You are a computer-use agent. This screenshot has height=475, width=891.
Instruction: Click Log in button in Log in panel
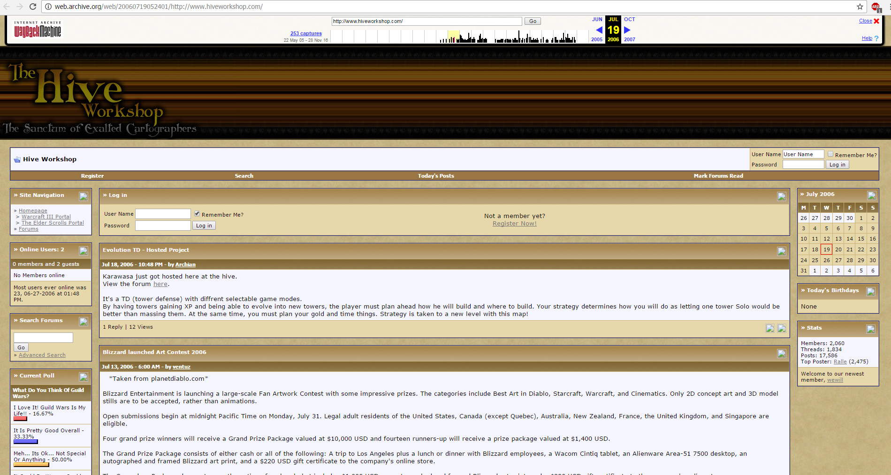[x=204, y=226]
